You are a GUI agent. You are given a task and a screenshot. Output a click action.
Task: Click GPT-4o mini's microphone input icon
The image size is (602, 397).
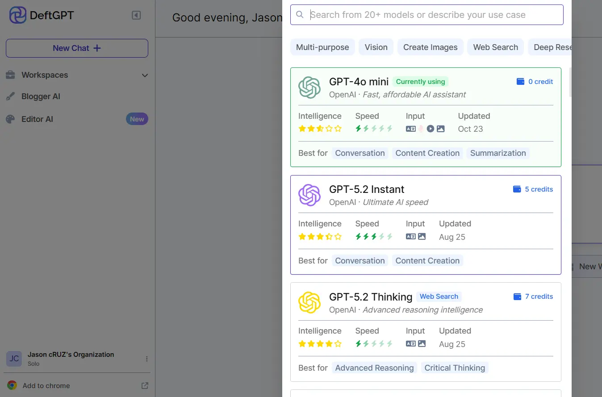[421, 129]
